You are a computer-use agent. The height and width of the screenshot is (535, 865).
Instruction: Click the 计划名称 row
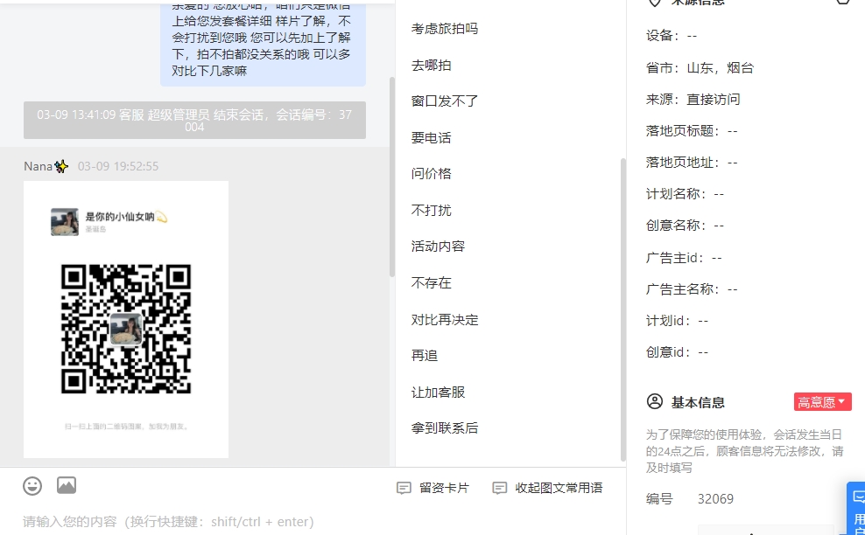(686, 194)
